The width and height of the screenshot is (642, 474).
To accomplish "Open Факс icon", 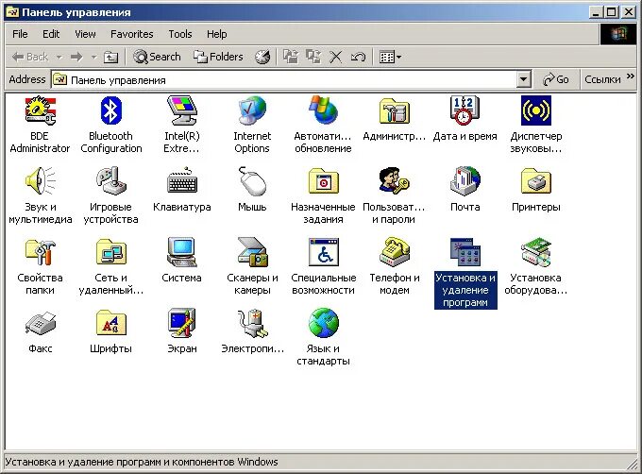I will pos(40,323).
